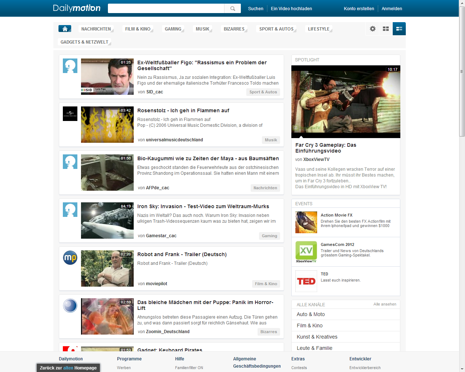Image resolution: width=465 pixels, height=372 pixels.
Task: Open title Rosenstolz - Ich geh in Flammen auf
Action: 183,110
